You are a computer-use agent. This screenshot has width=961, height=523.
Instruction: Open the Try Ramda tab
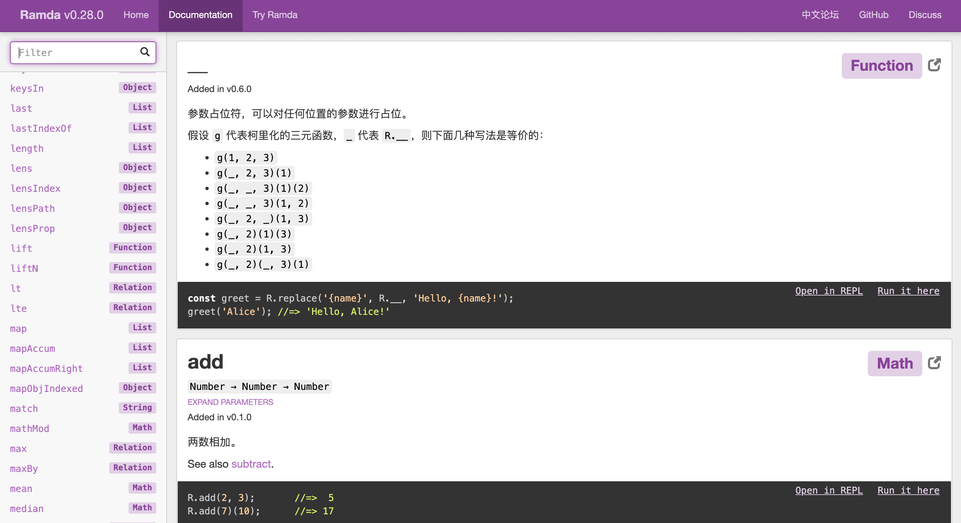(x=274, y=15)
